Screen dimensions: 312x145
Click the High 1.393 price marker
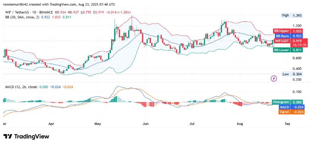pos(292,15)
